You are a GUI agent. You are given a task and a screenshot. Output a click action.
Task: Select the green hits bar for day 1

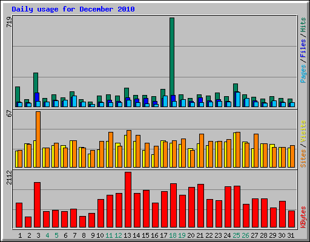coord(18,94)
